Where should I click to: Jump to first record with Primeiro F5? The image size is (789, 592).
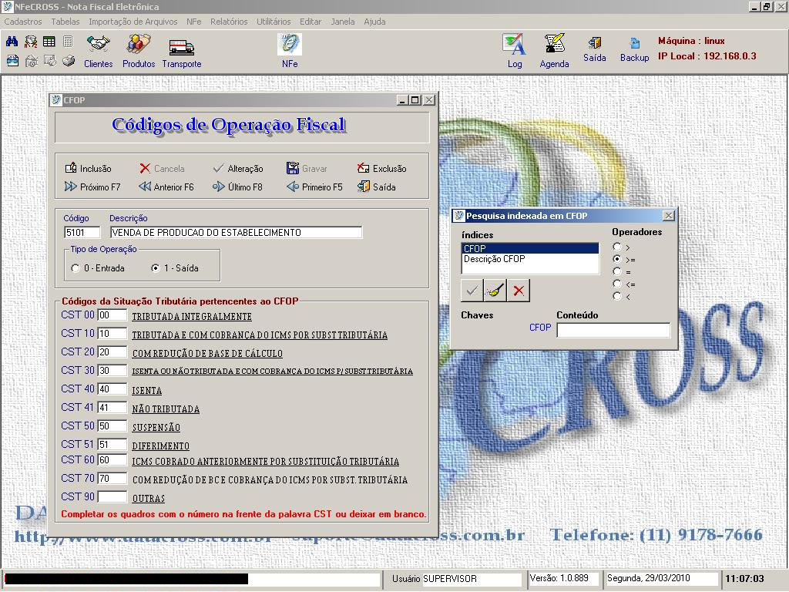pyautogui.click(x=314, y=187)
